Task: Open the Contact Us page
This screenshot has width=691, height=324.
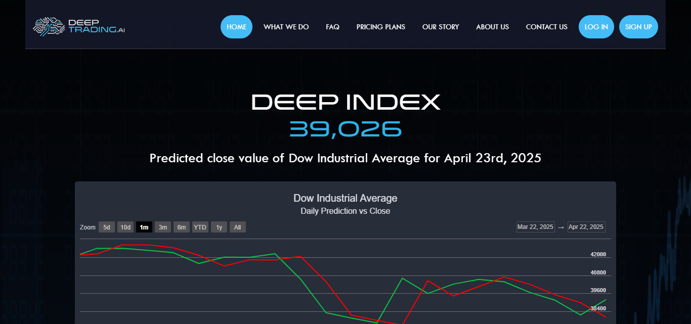Action: (x=546, y=27)
